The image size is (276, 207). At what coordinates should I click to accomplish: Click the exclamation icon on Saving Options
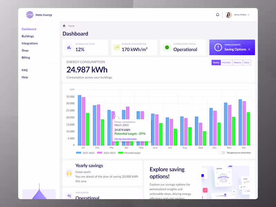tap(218, 47)
